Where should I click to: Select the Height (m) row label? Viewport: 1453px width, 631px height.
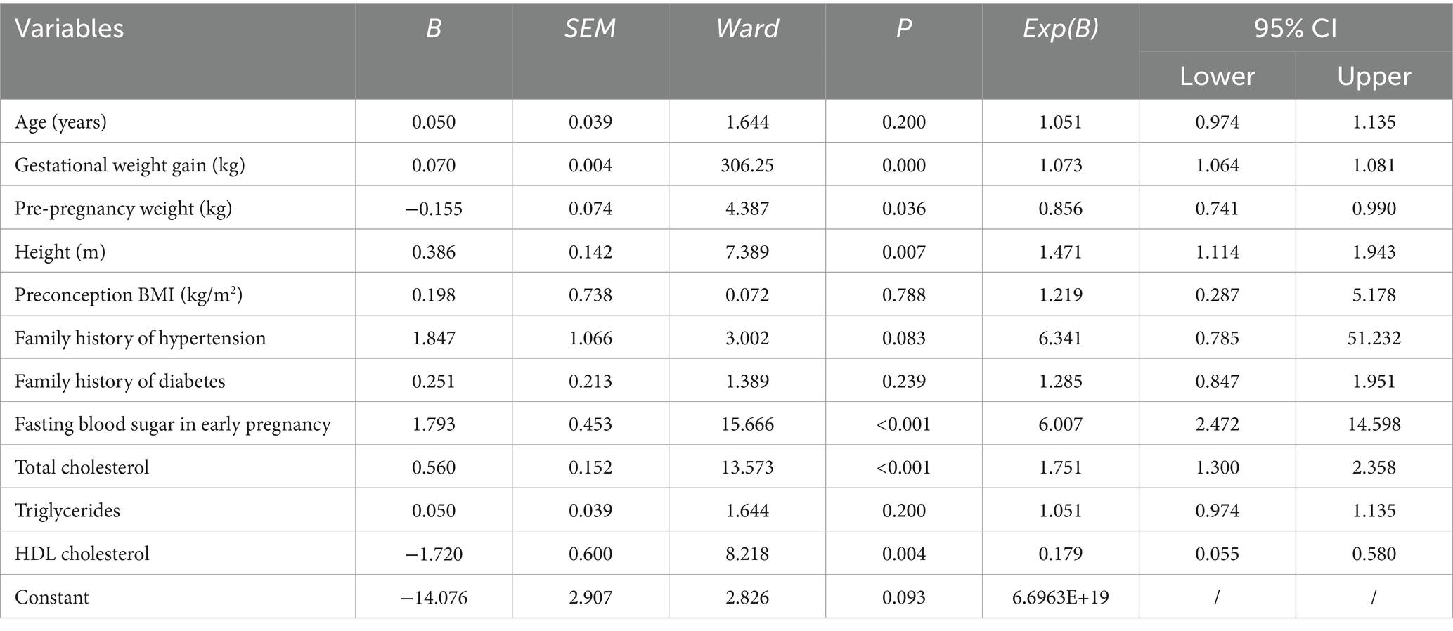60,252
